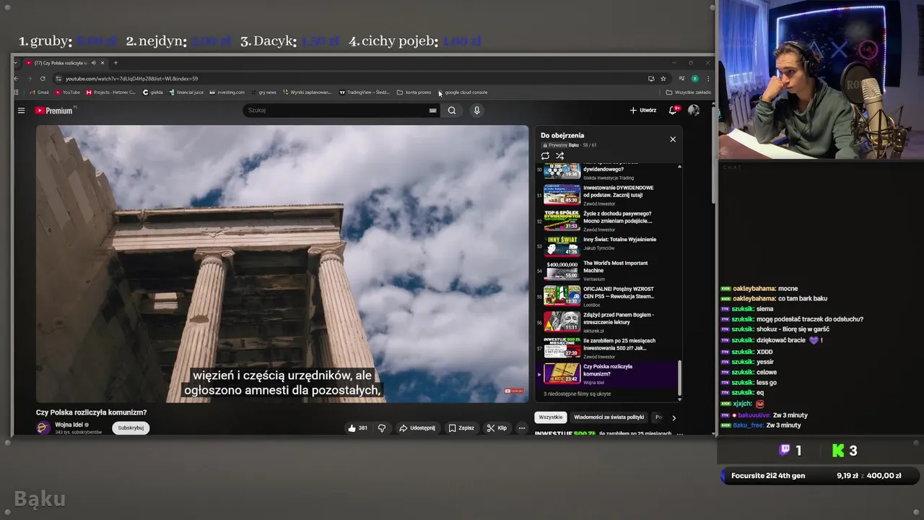Open the YouTube bookmark
Screen dimensions: 924x520
point(67,92)
